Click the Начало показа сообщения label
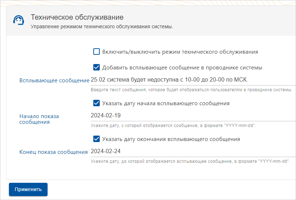Screen dimensions: 296x200 [39, 119]
